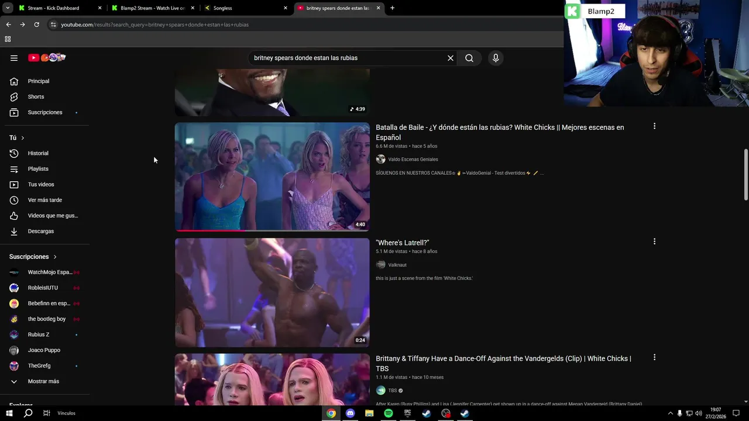Clear the search box with the X
The width and height of the screenshot is (749, 421).
451,58
